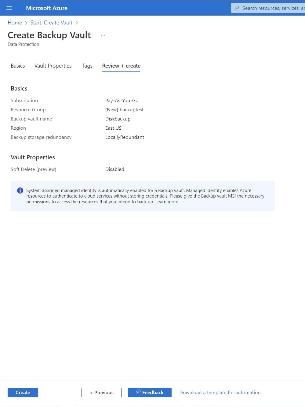Open the Vault Properties tab

pyautogui.click(x=53, y=66)
